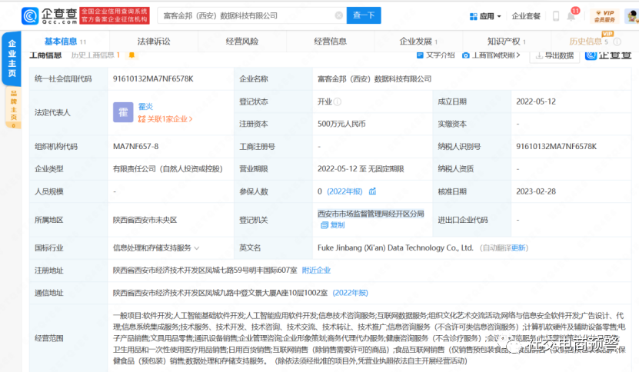The width and height of the screenshot is (639, 372).
Task: Switch to 法律诉讼 tab
Action: click(x=154, y=42)
